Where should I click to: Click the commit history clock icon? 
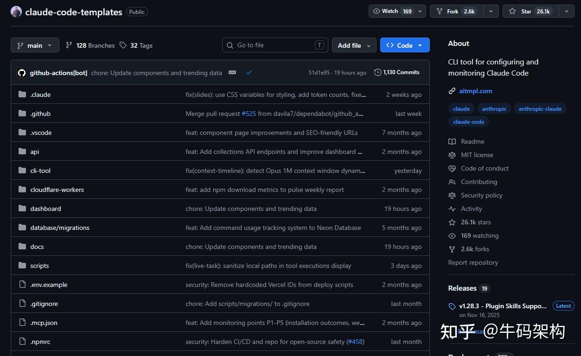pos(378,72)
